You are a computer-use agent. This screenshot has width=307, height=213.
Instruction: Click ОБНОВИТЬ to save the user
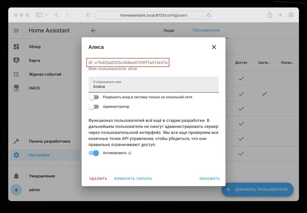(210, 179)
